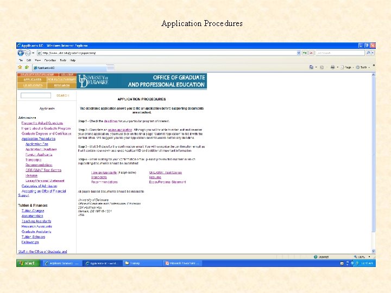Open the Tools menu in menu bar
Viewport: 391px width, 293px height.
pos(63,60)
